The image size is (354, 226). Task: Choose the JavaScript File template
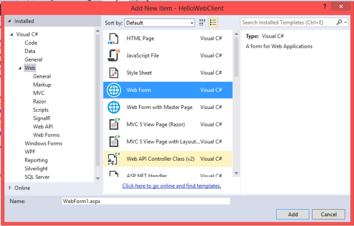pyautogui.click(x=143, y=56)
